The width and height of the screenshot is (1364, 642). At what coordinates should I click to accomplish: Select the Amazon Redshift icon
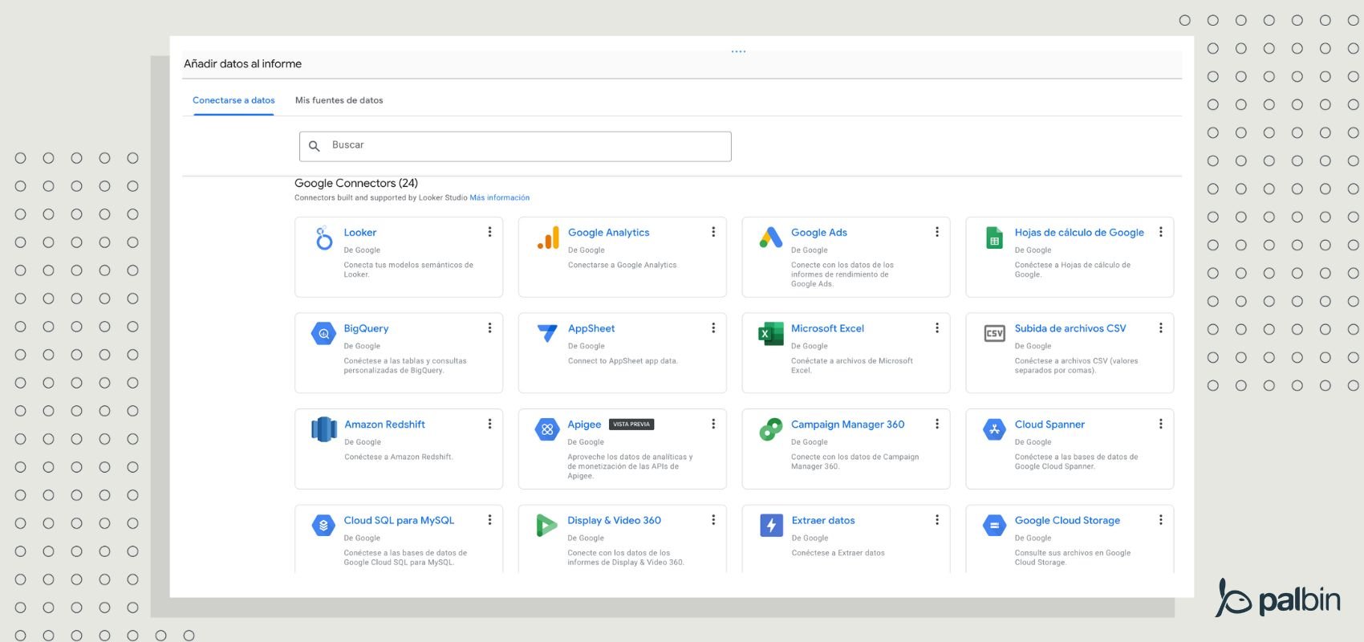pyautogui.click(x=323, y=429)
